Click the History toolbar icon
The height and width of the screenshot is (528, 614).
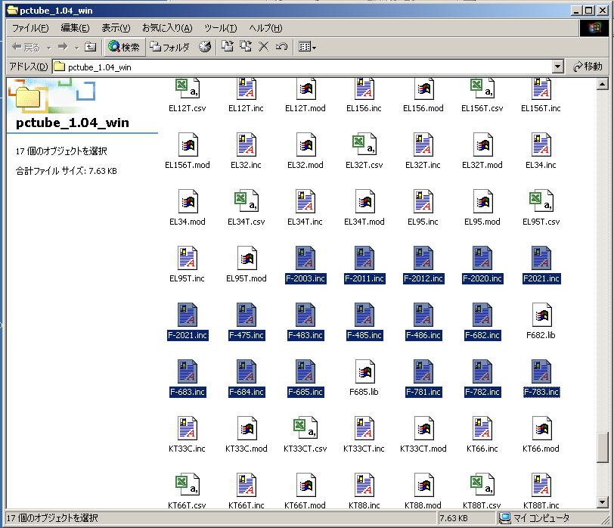pos(205,47)
